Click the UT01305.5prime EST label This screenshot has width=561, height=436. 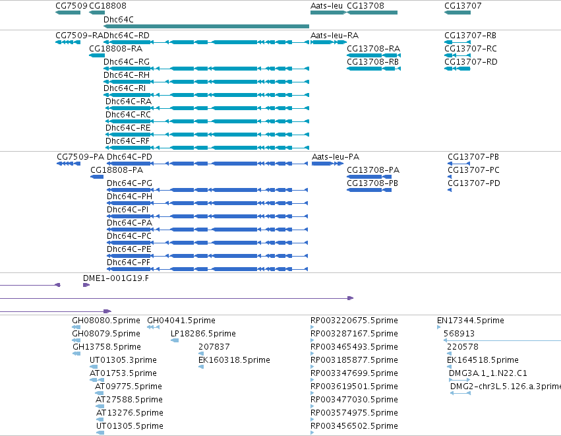coord(130,426)
